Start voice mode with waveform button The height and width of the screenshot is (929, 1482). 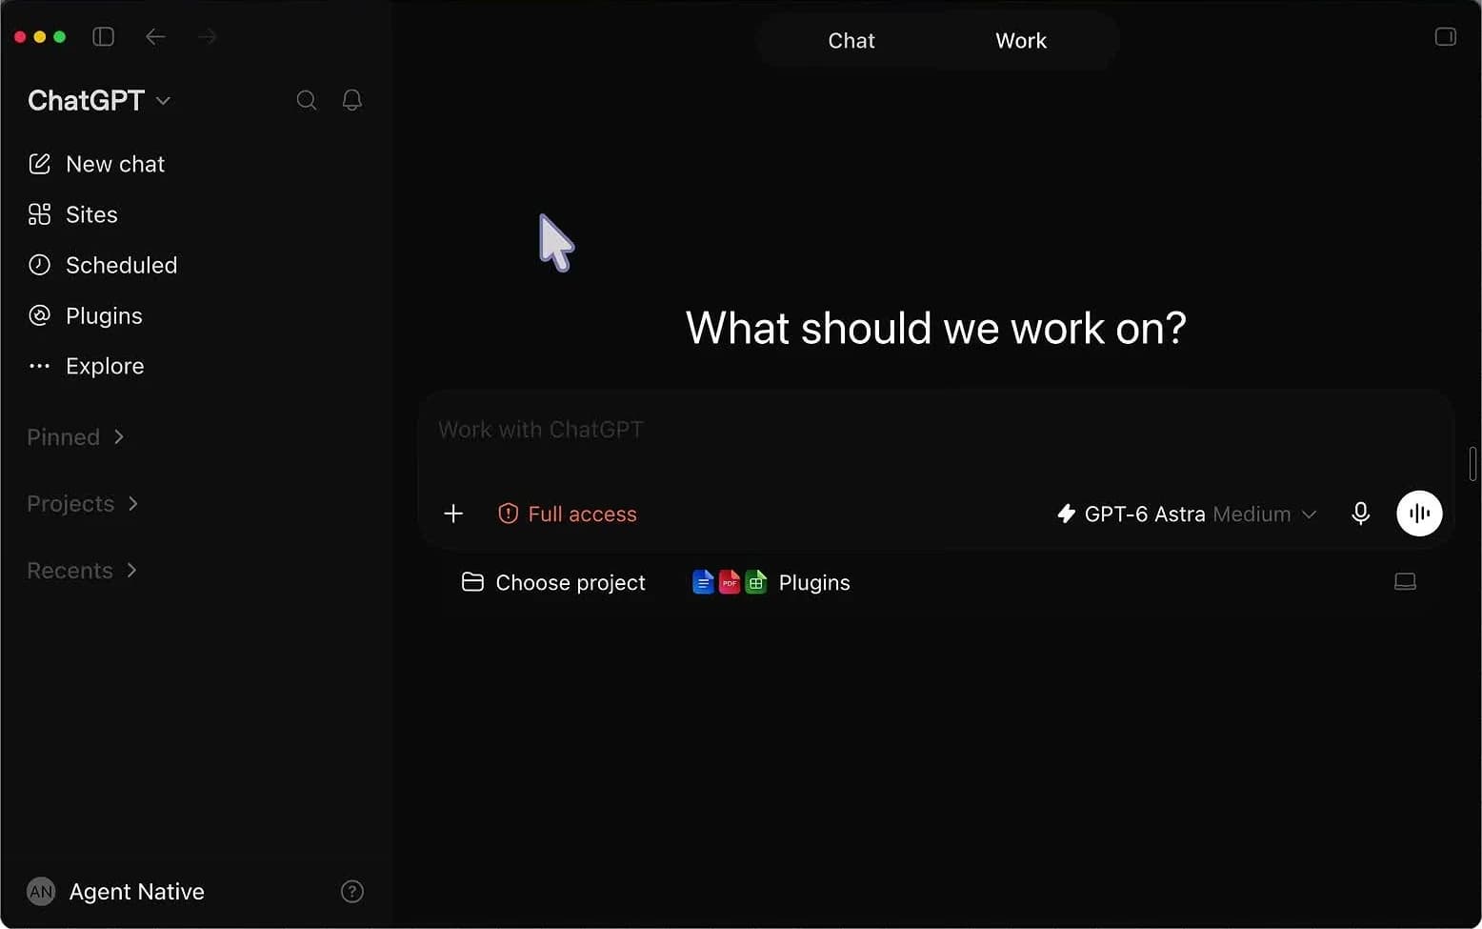[x=1419, y=514]
